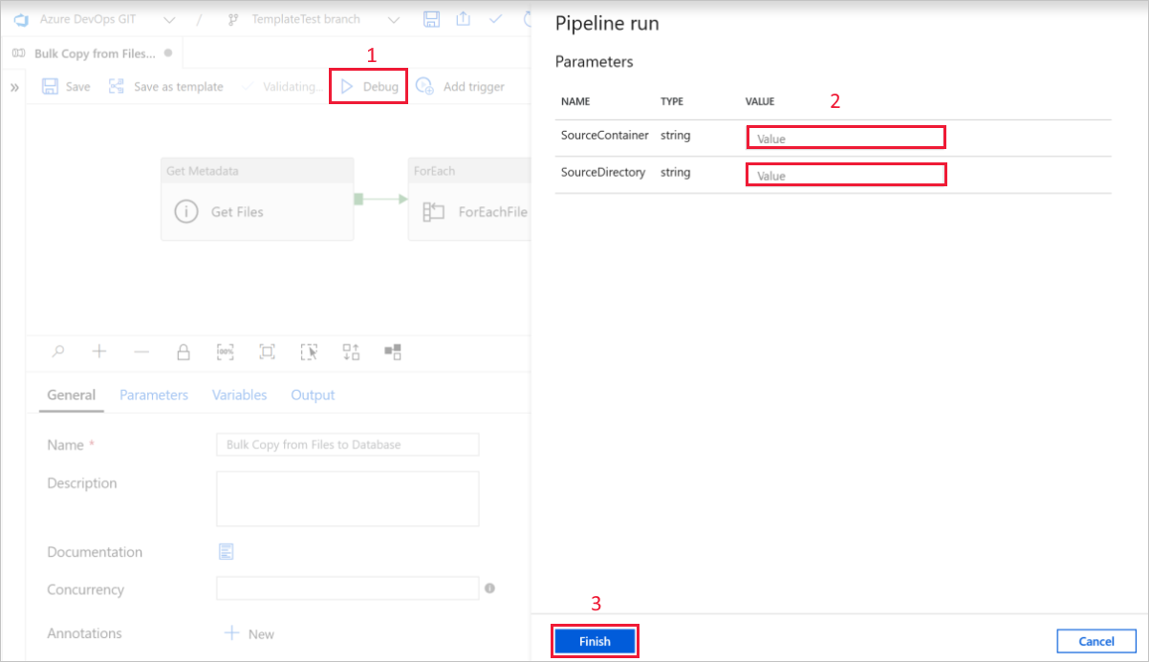Add a New annotation
1149x662 pixels.
pos(249,633)
